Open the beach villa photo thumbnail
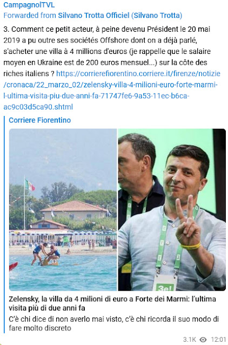228x345 pixels. 63,210
